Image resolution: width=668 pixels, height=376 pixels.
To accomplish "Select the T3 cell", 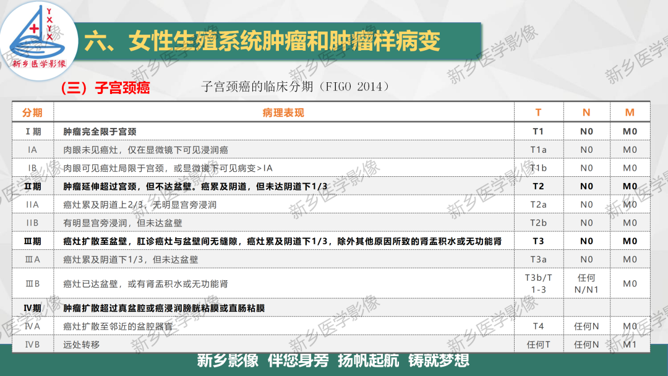I will pyautogui.click(x=539, y=241).
